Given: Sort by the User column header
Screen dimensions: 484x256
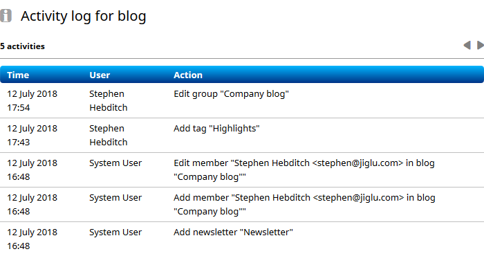Looking at the screenshot, I should (100, 75).
